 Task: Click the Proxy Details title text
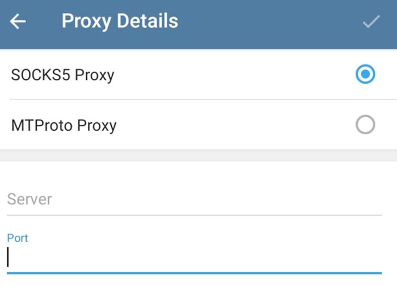(120, 22)
